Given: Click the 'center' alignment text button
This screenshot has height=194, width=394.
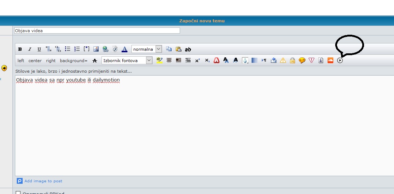Looking at the screenshot, I should click(35, 61).
